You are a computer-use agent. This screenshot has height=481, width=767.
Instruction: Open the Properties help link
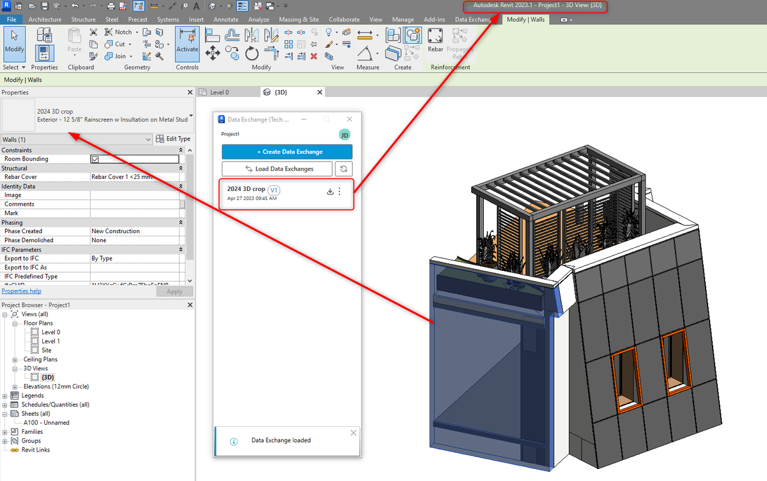pos(21,291)
